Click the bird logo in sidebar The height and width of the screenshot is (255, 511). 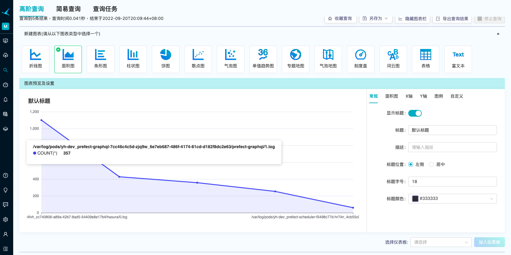point(6,12)
